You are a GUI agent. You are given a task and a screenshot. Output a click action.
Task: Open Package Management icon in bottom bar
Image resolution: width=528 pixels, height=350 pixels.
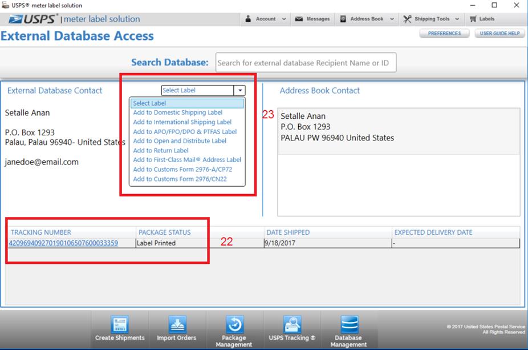click(234, 325)
